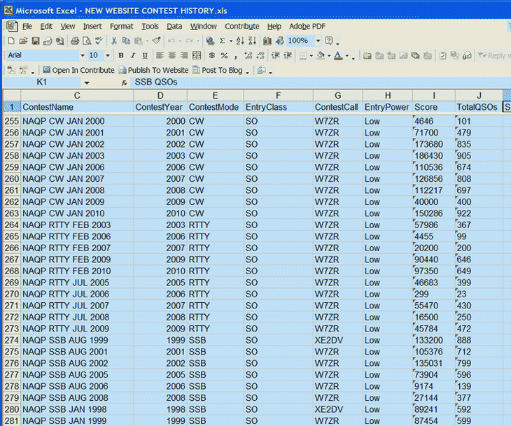The width and height of the screenshot is (511, 426).
Task: Open the Contribute menu
Action: pos(241,27)
